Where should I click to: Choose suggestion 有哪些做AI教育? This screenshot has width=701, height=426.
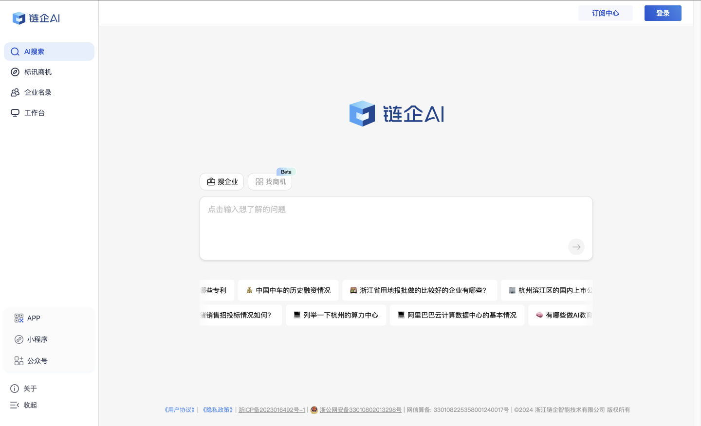tap(561, 315)
